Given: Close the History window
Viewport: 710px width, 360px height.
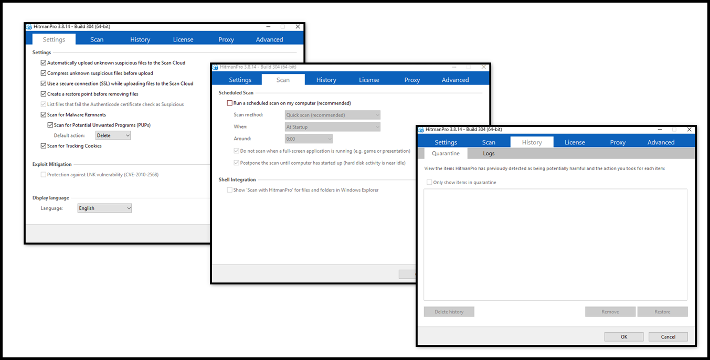Looking at the screenshot, I should [x=688, y=129].
